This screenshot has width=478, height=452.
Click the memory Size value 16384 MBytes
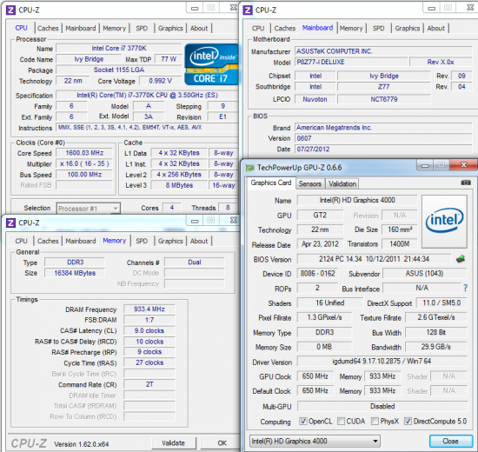(75, 273)
